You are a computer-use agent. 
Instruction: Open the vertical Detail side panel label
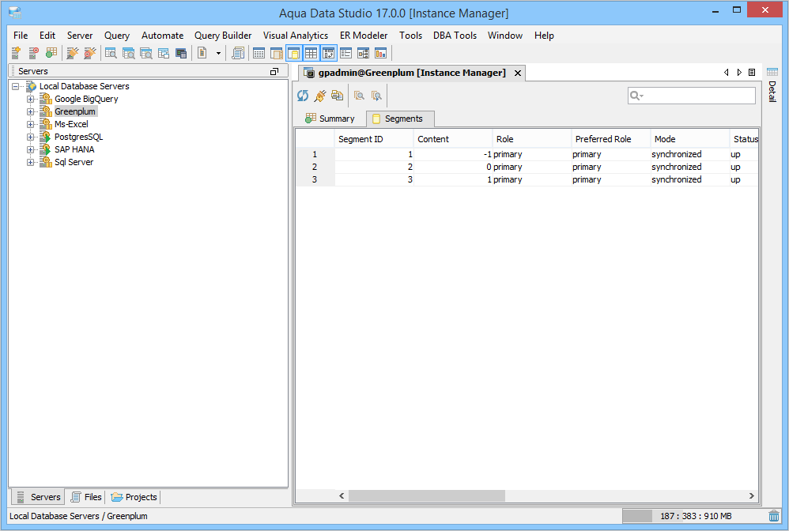772,92
